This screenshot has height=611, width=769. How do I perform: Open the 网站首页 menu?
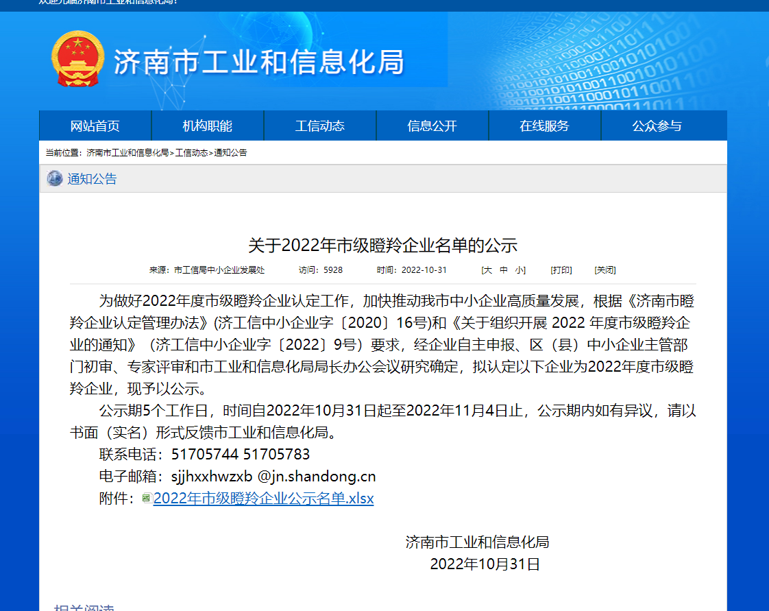95,125
